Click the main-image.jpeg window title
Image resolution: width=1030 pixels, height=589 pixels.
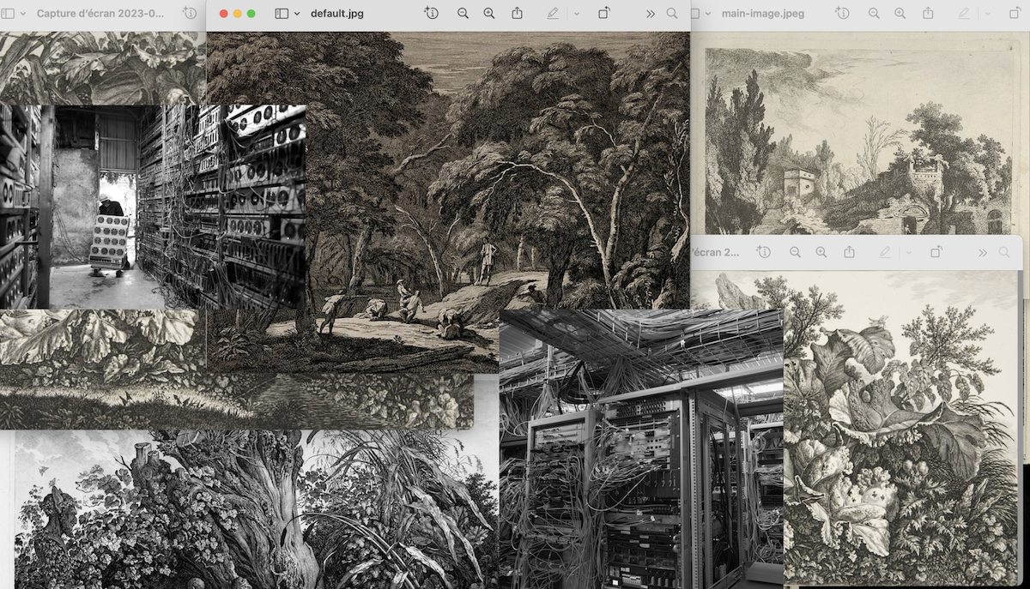tap(762, 14)
